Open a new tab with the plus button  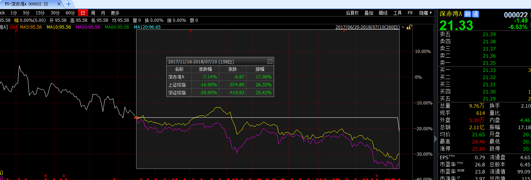click(69, 4)
